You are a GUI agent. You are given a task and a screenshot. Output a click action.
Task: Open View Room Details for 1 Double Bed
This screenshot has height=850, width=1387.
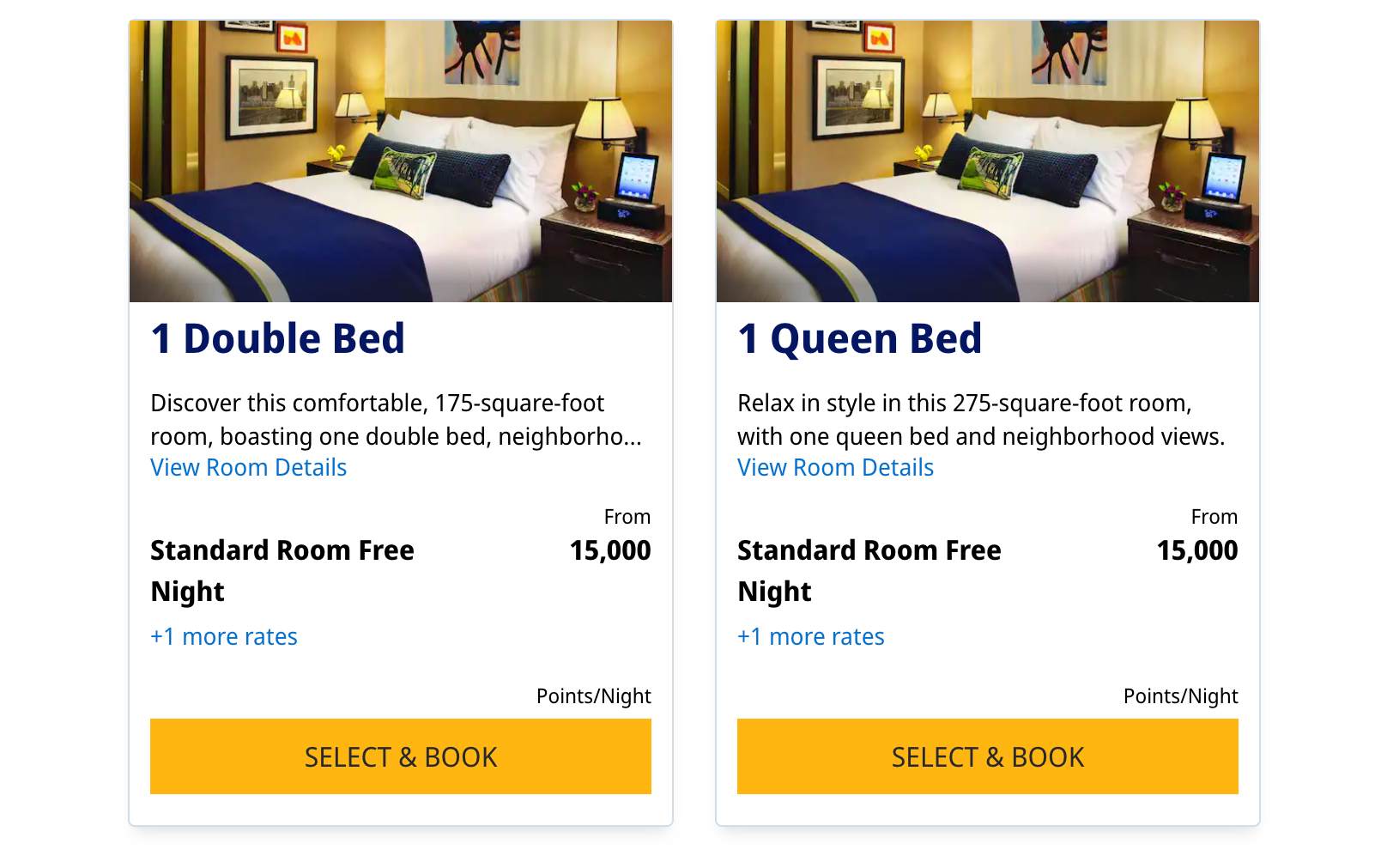click(x=248, y=467)
